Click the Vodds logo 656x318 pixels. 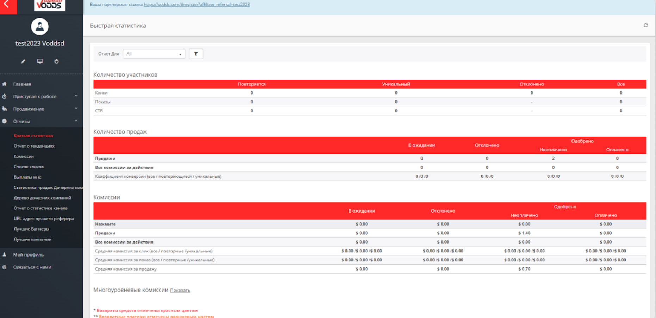(50, 5)
